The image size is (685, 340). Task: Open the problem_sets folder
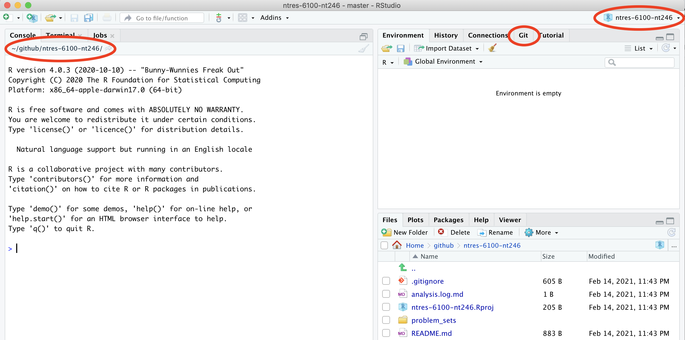pyautogui.click(x=434, y=320)
